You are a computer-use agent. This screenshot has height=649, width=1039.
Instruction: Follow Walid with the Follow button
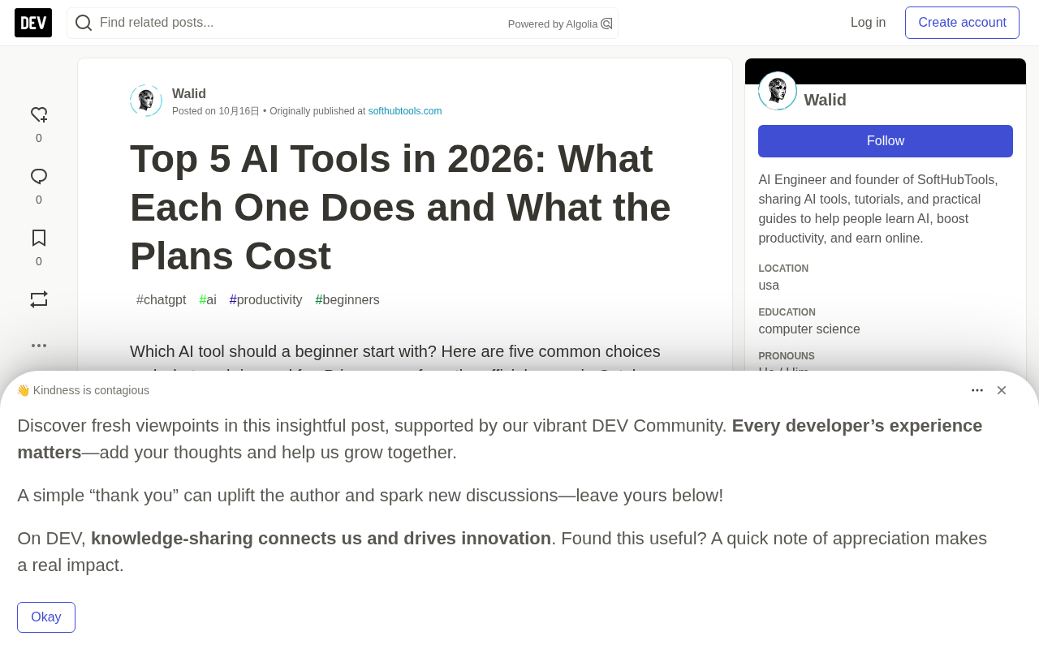886,141
